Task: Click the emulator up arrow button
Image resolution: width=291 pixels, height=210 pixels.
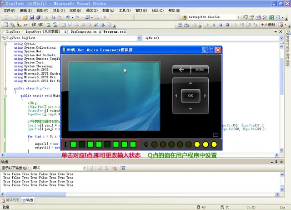Action: [x=191, y=83]
